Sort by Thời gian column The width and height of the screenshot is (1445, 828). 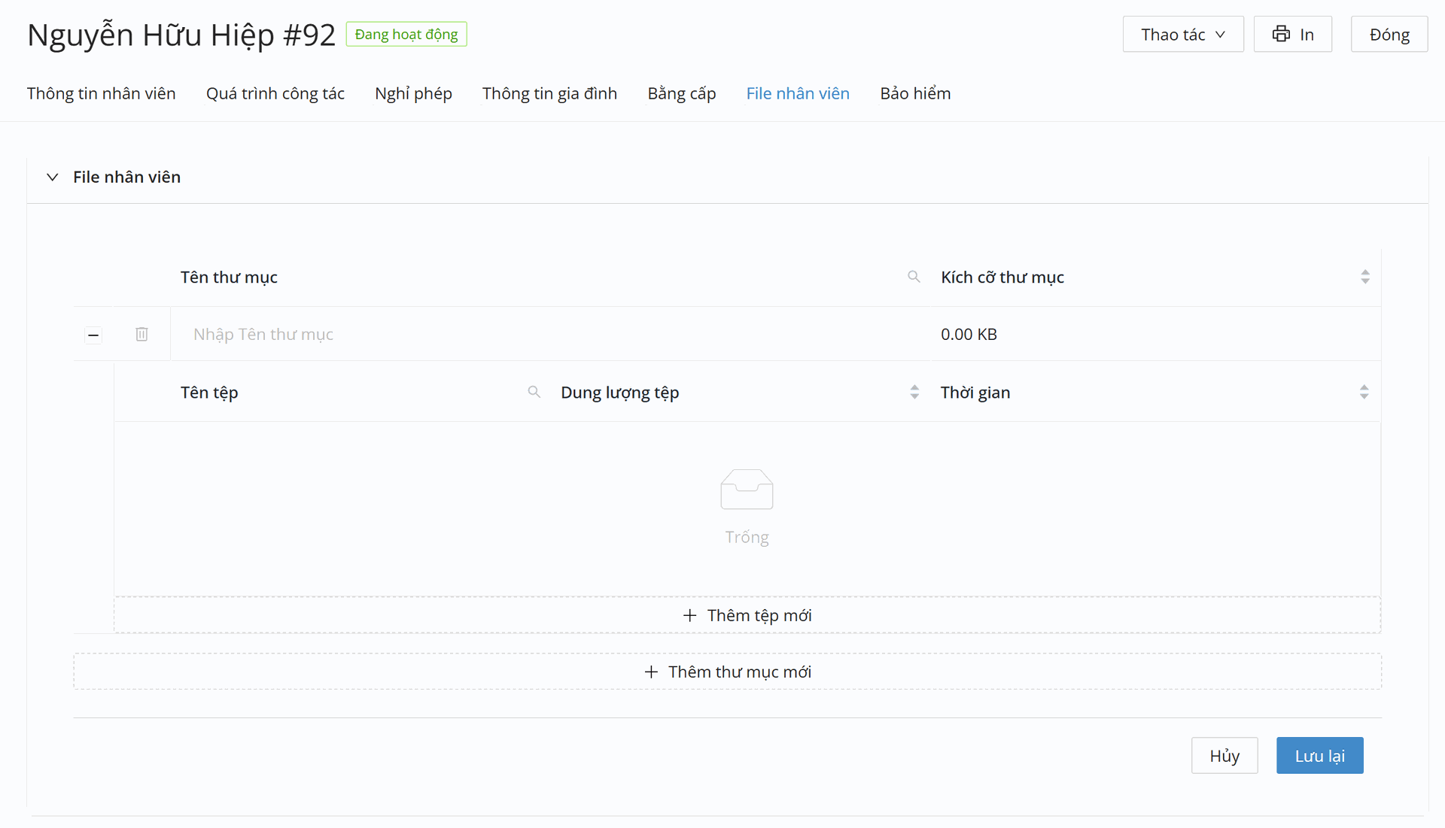tap(1363, 392)
